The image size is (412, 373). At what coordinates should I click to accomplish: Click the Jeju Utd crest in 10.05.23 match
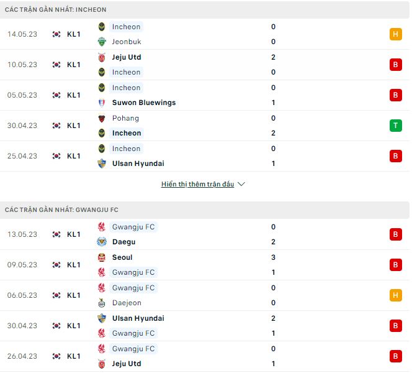(x=102, y=57)
